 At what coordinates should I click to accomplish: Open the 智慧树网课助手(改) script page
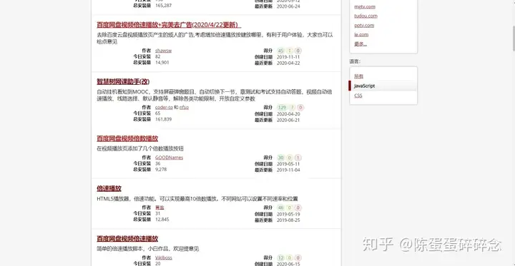[123, 81]
